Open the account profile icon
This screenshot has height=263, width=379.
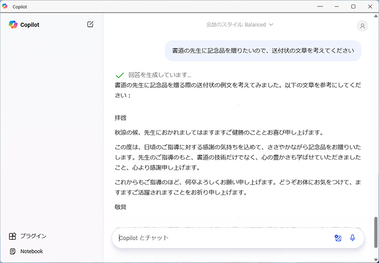coord(362,26)
